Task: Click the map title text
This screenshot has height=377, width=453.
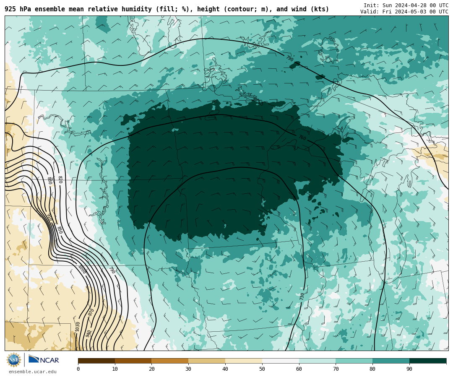Action: pyautogui.click(x=167, y=9)
